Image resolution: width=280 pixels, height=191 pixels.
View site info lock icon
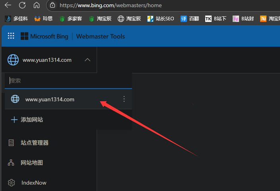point(52,5)
